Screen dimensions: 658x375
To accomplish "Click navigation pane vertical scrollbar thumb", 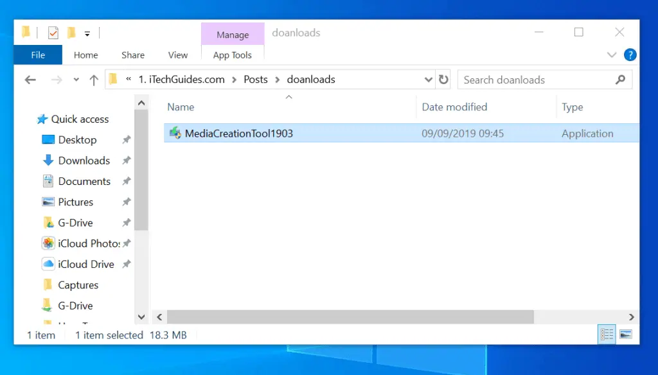I will (x=141, y=170).
